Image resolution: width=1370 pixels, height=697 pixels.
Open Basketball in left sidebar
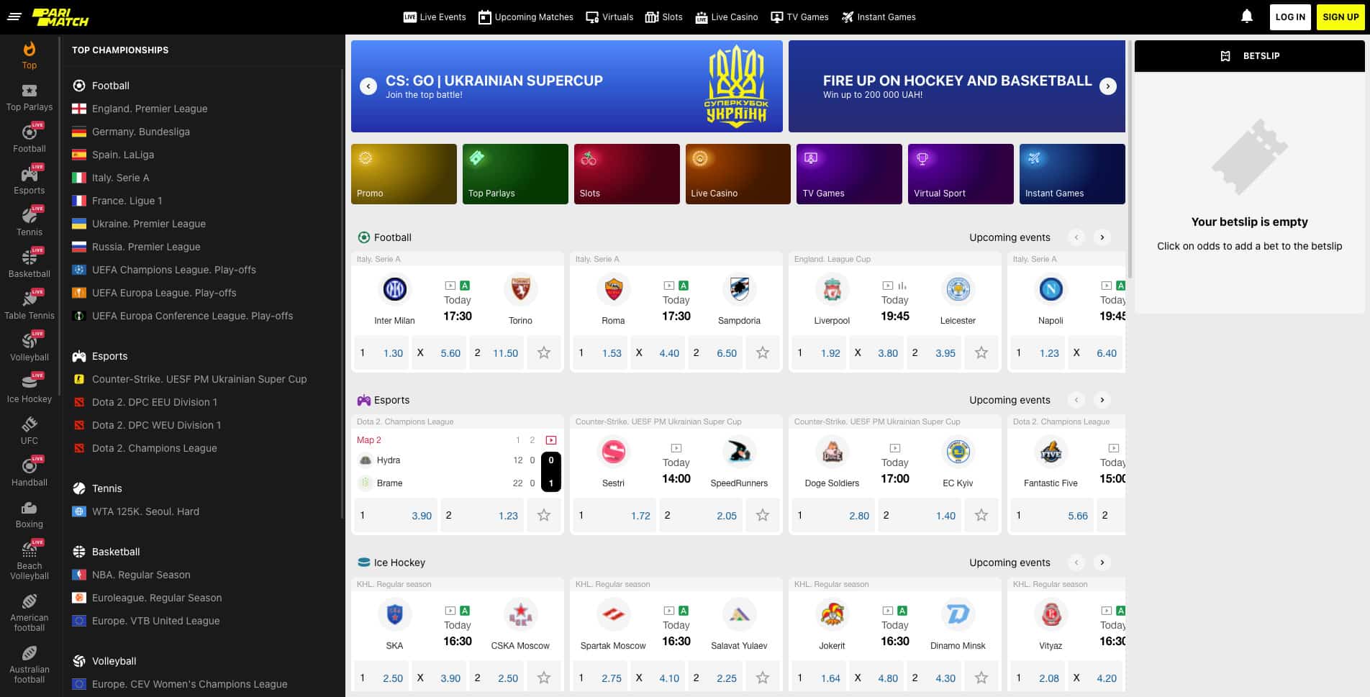coord(30,264)
